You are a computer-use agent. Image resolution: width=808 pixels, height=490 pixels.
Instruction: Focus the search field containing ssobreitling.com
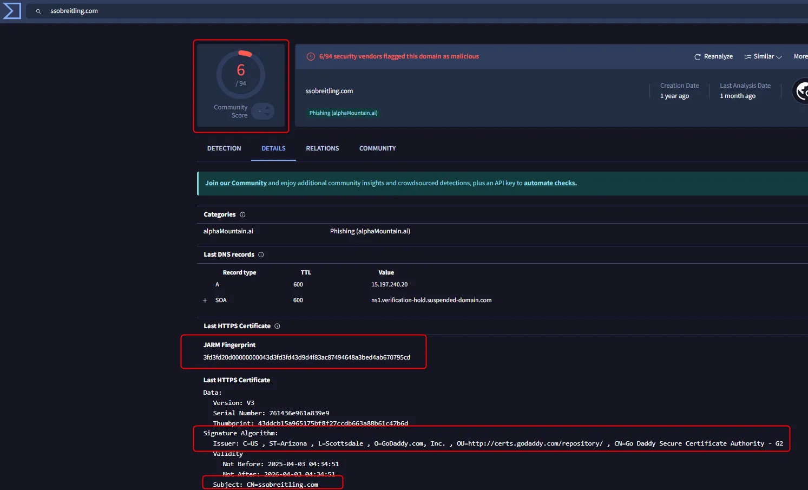(x=417, y=11)
